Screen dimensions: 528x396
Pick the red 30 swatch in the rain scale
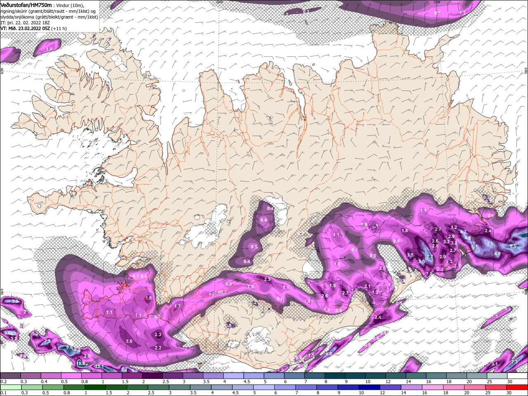click(x=517, y=387)
